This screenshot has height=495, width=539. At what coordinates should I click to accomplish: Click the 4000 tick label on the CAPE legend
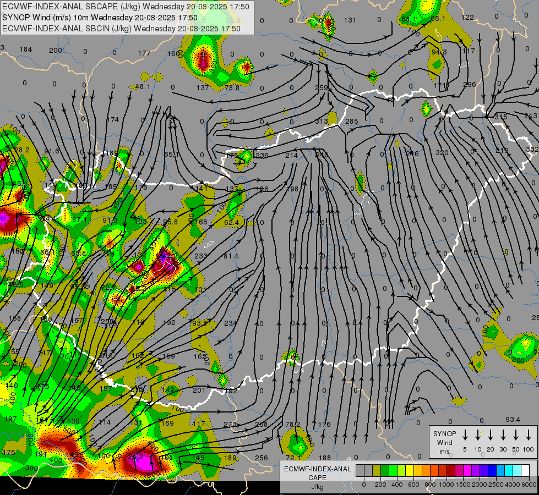(x=513, y=485)
